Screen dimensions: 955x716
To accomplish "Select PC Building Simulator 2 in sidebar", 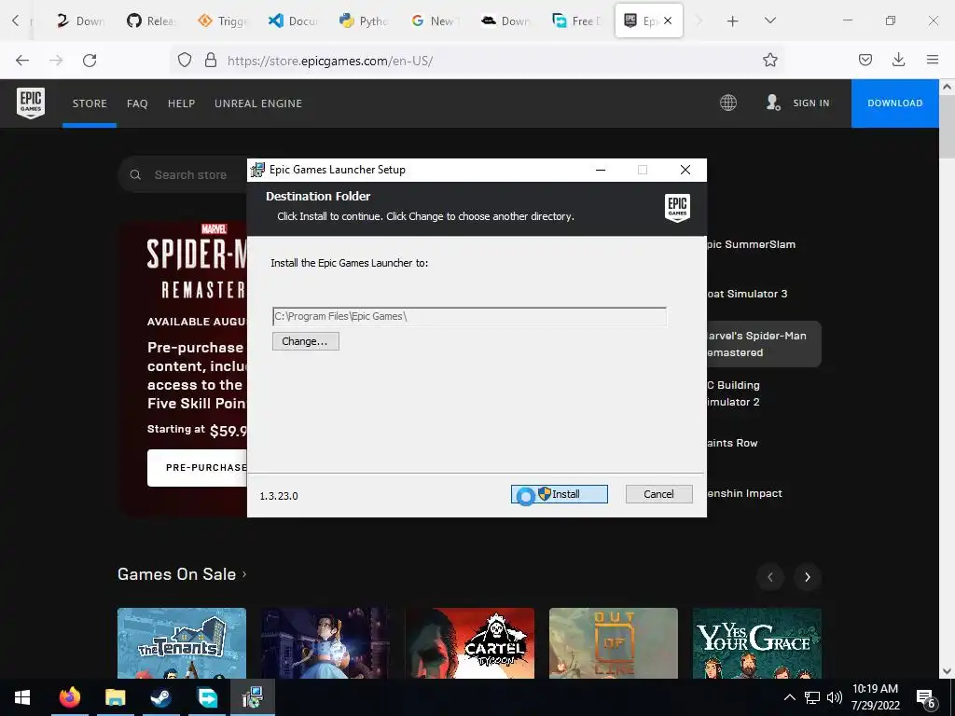I will point(733,393).
